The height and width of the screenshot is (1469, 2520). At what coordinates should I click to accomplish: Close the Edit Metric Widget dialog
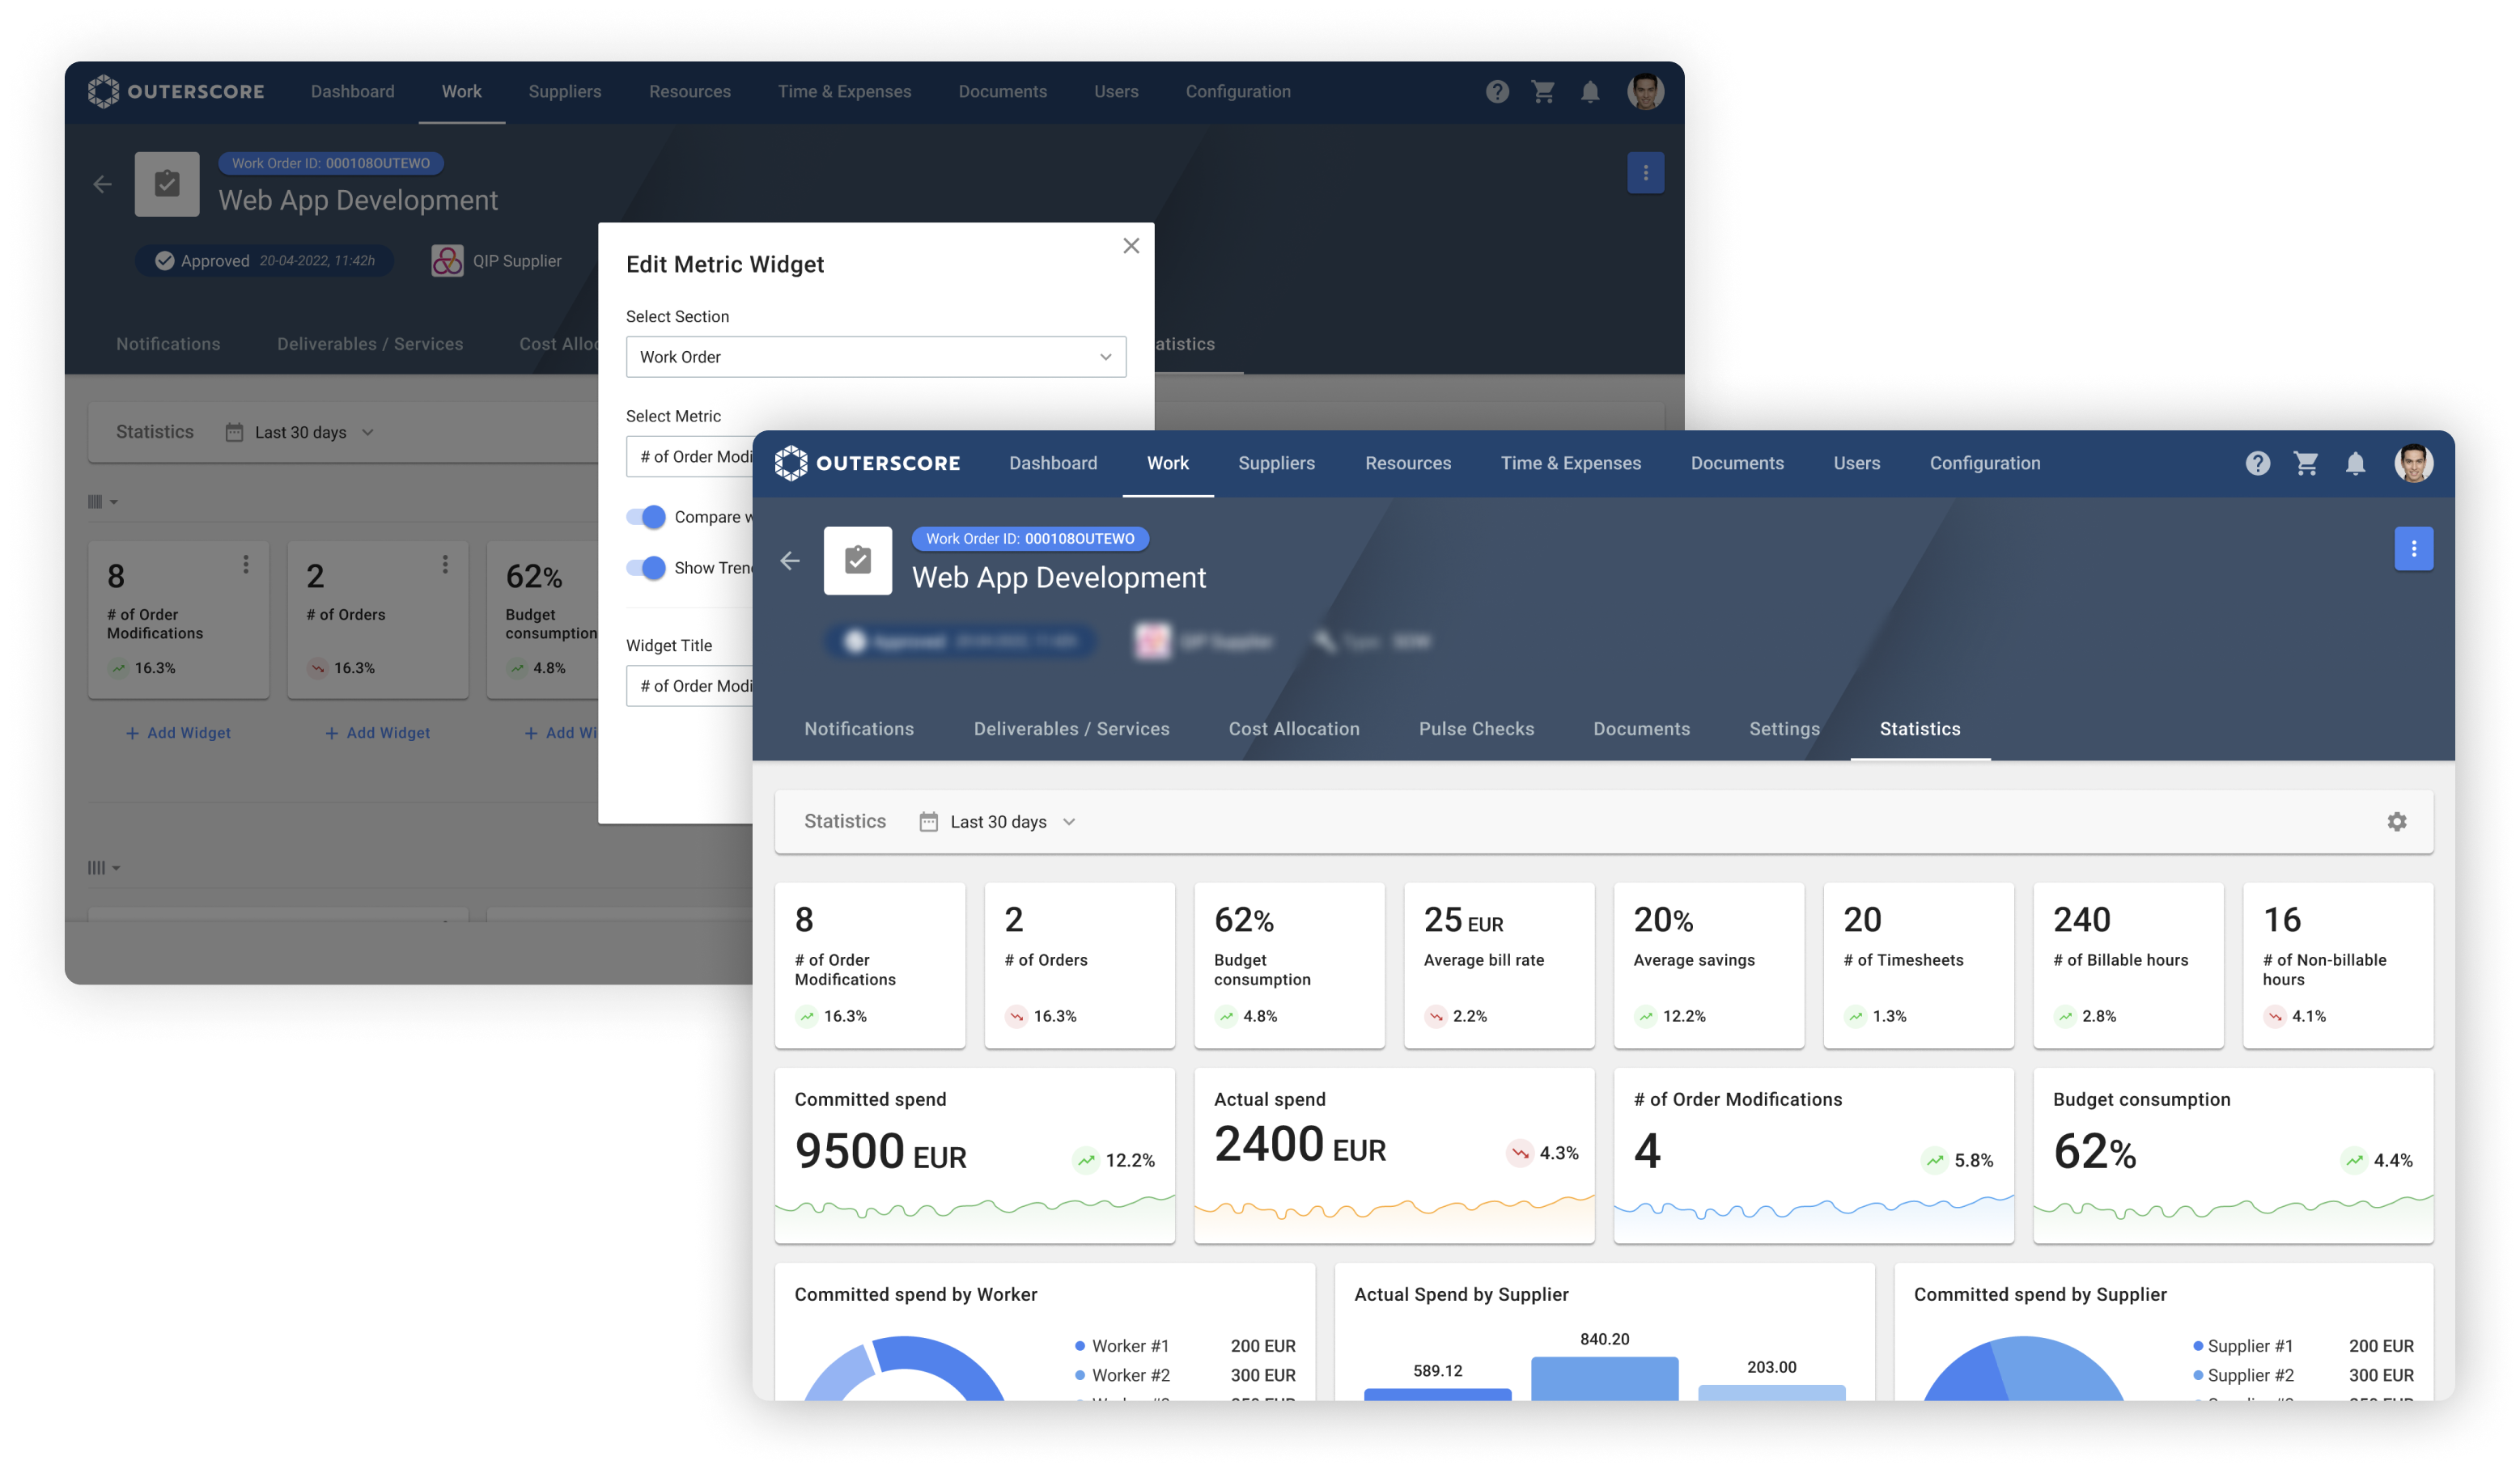pos(1131,246)
